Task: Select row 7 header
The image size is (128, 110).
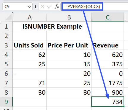Action: (6, 83)
